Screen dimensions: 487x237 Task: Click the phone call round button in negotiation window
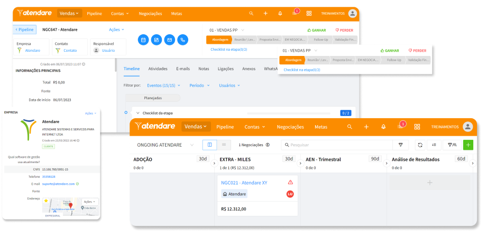pos(182,40)
